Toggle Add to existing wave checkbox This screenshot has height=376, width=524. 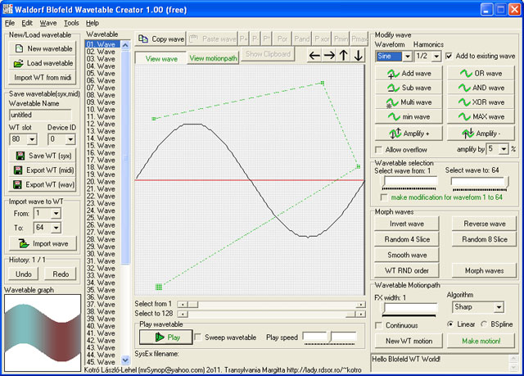[x=448, y=57]
